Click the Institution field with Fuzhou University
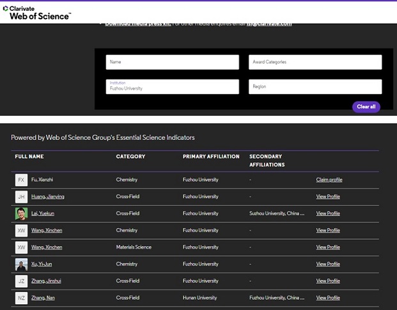397x310 pixels. (172, 87)
